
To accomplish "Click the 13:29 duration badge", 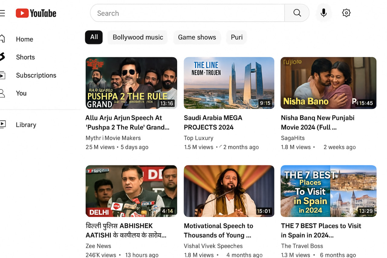I will click(x=366, y=211).
